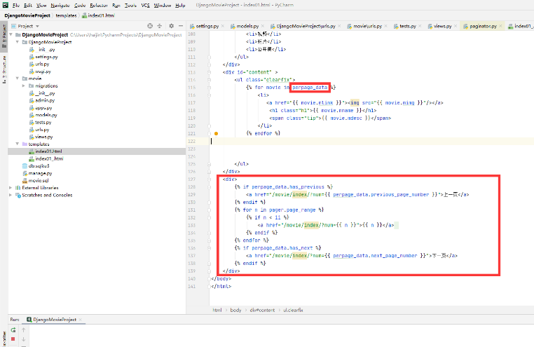Open the Edit menu
534x347 pixels.
coord(28,5)
